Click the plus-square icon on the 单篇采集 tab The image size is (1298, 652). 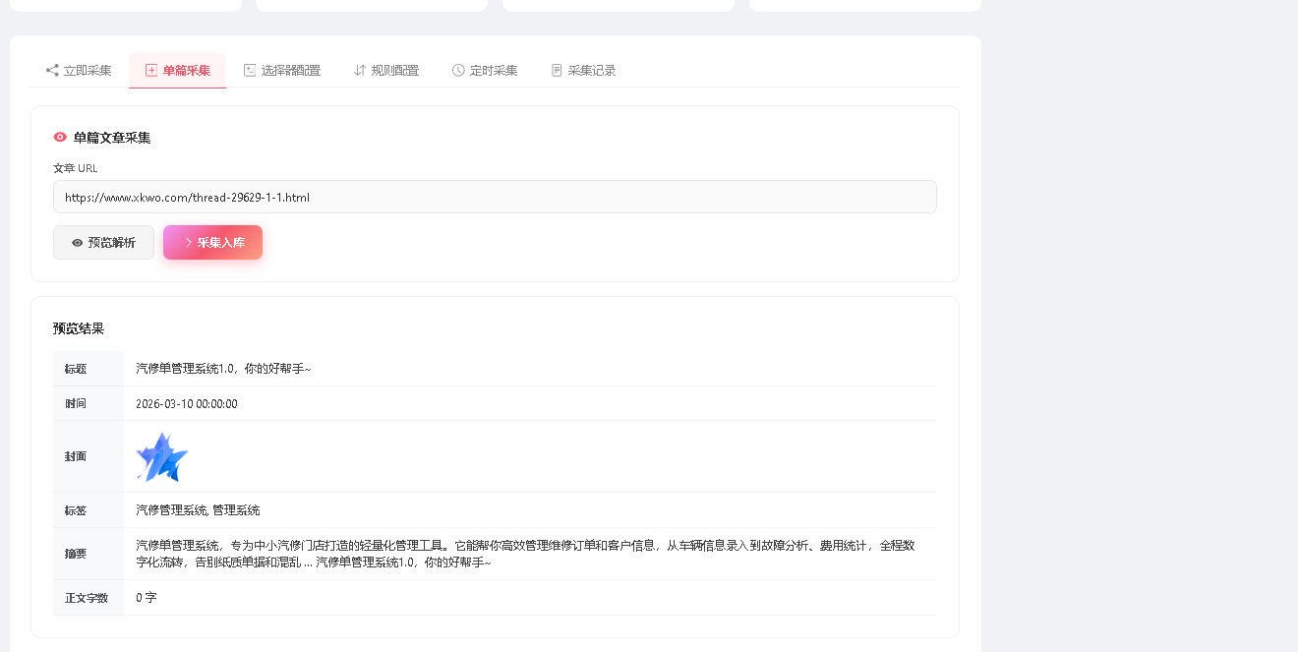click(150, 70)
